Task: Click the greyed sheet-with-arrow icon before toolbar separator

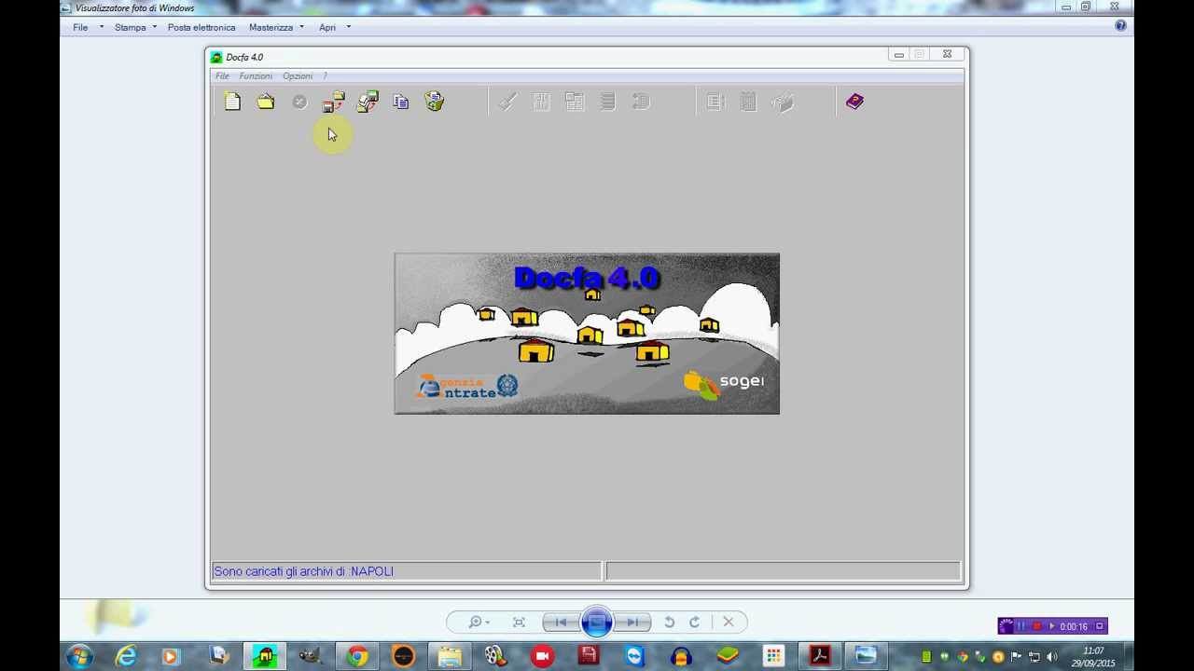Action: pyautogui.click(x=641, y=102)
